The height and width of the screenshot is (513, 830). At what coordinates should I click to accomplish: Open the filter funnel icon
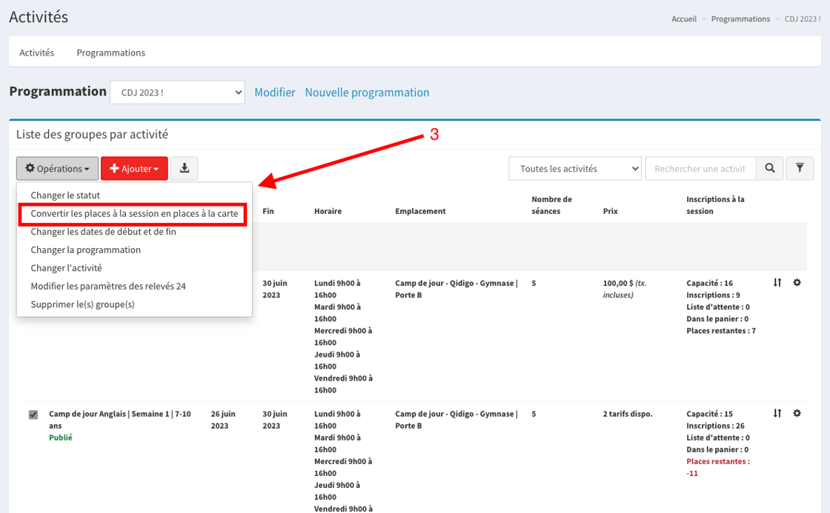pos(800,169)
